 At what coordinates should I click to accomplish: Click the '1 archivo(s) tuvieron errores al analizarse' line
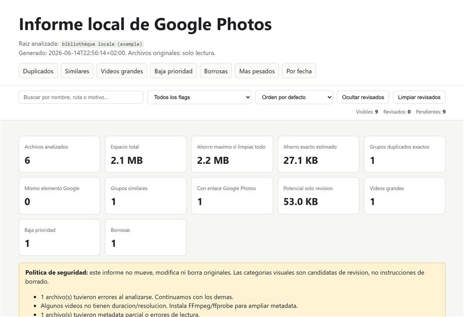[137, 297]
